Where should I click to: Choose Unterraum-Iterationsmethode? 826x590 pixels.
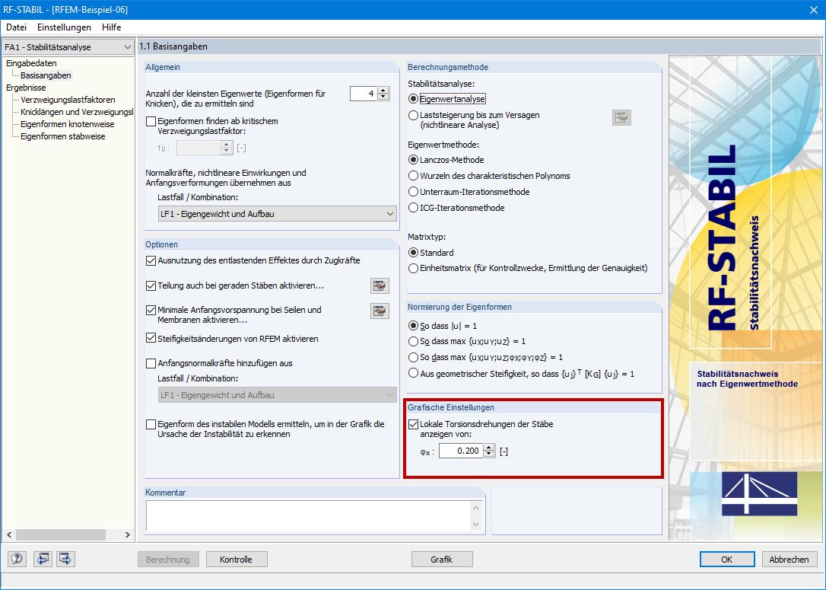click(x=414, y=192)
